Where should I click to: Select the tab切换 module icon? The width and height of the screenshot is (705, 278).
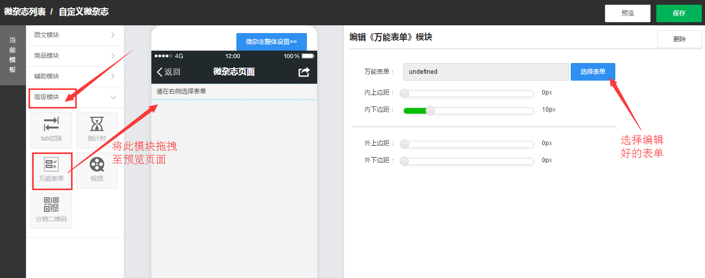[x=51, y=129]
